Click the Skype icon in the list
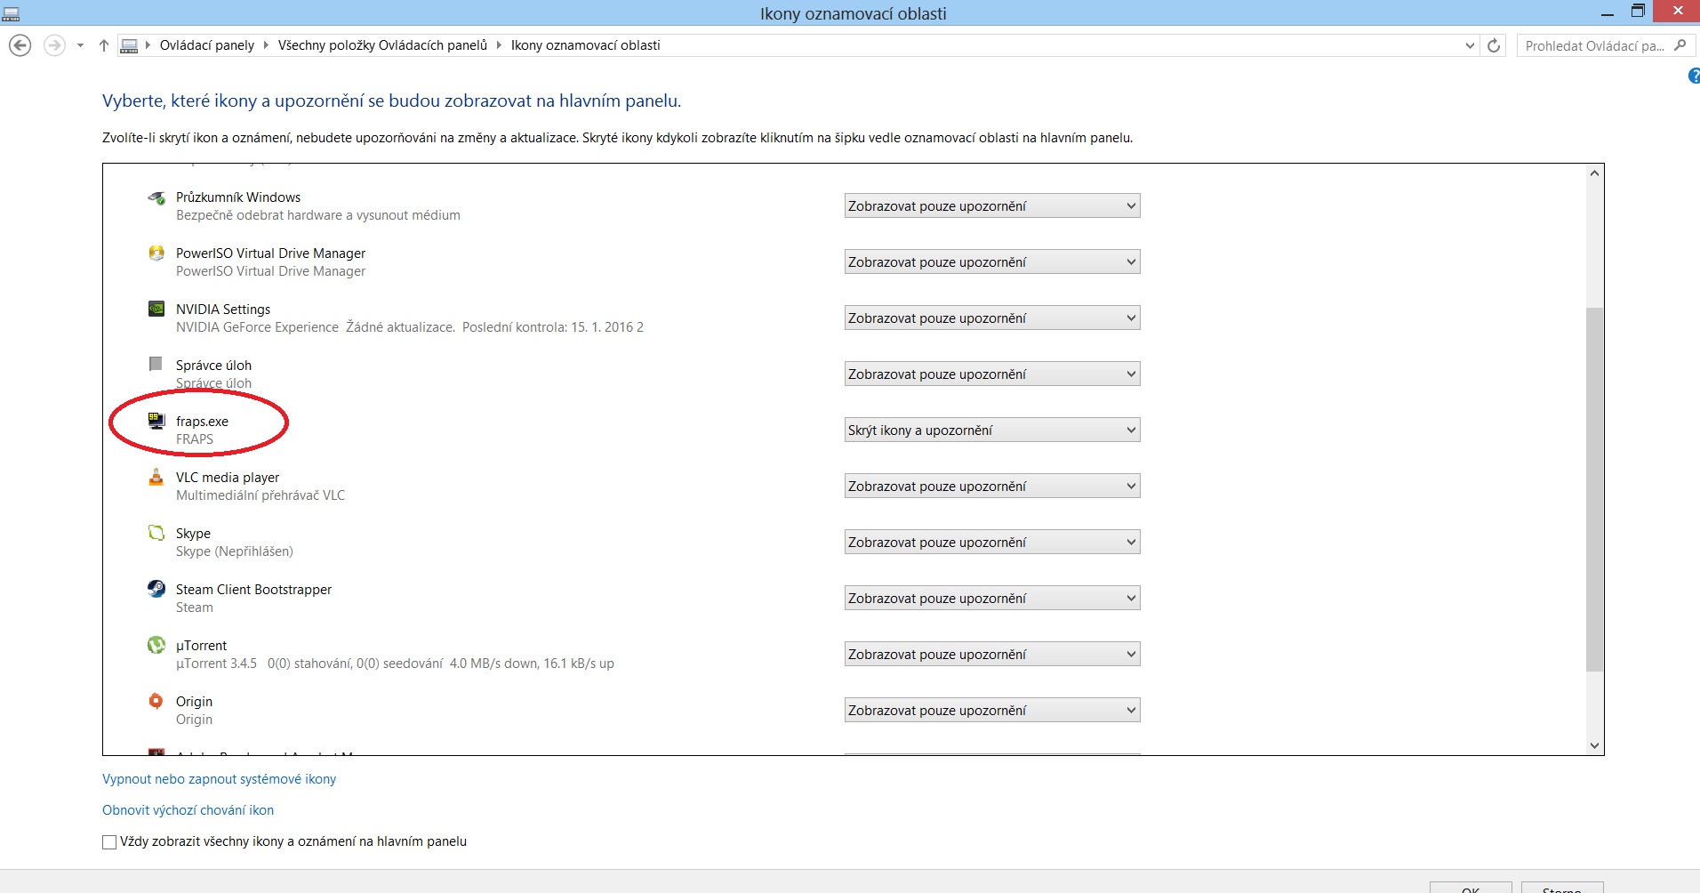This screenshot has width=1700, height=893. click(x=156, y=533)
